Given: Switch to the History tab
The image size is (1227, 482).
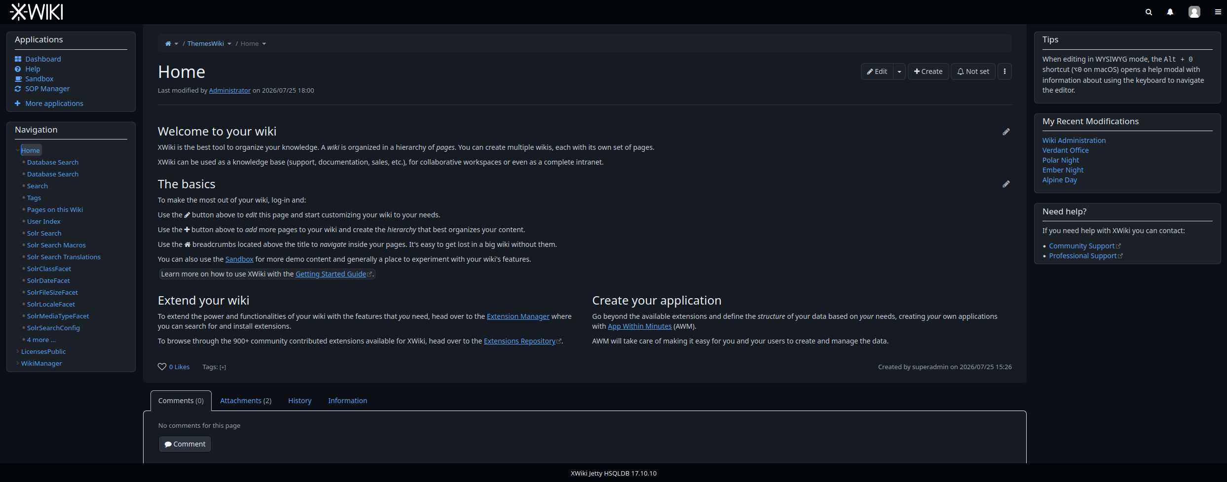Looking at the screenshot, I should point(299,401).
